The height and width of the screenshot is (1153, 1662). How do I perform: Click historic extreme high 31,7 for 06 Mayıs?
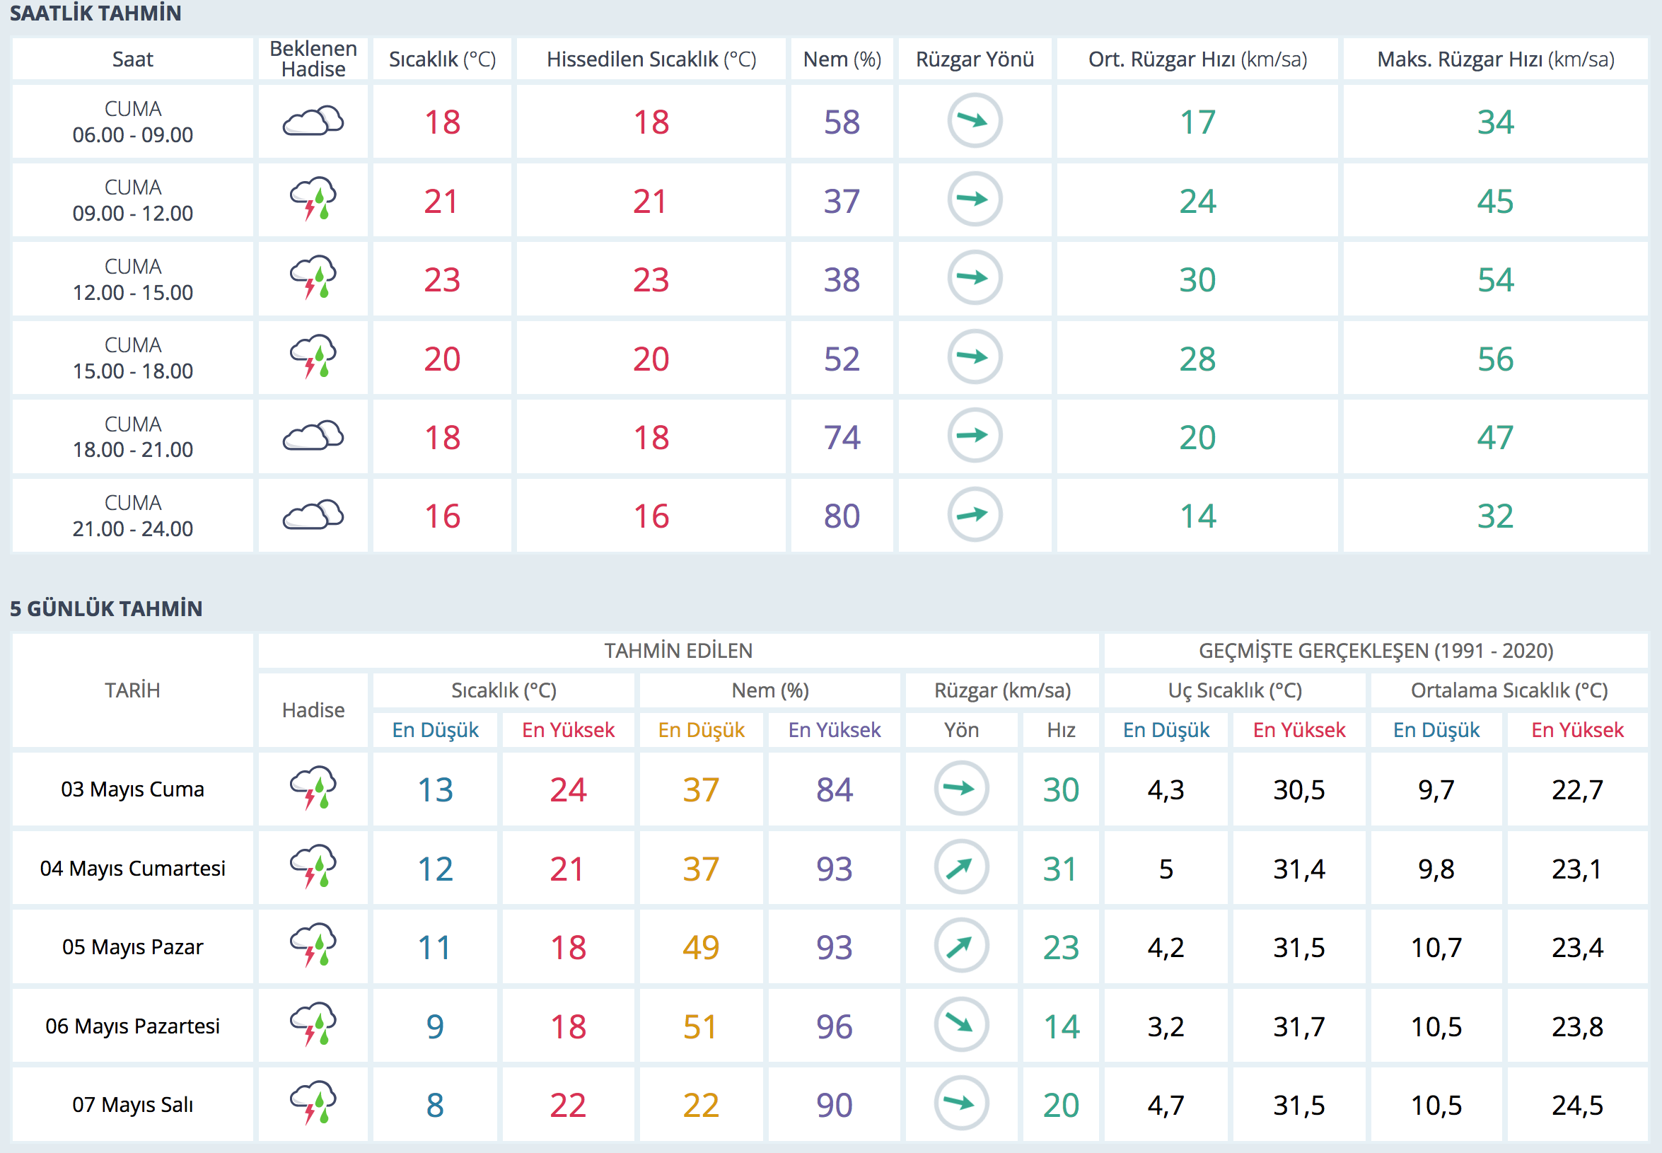tap(1298, 1026)
